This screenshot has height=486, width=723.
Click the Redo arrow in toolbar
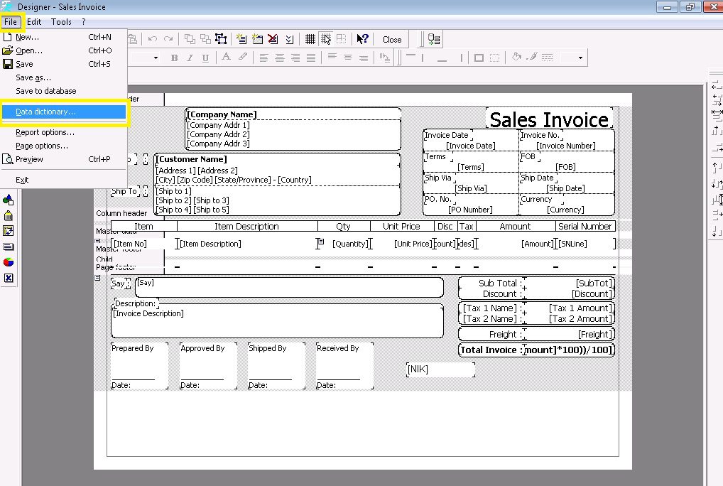[x=168, y=39]
